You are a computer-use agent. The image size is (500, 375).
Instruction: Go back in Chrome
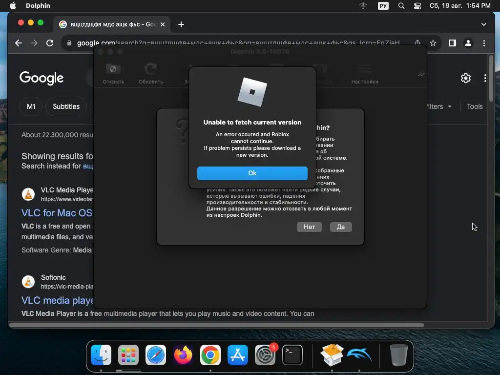19,43
